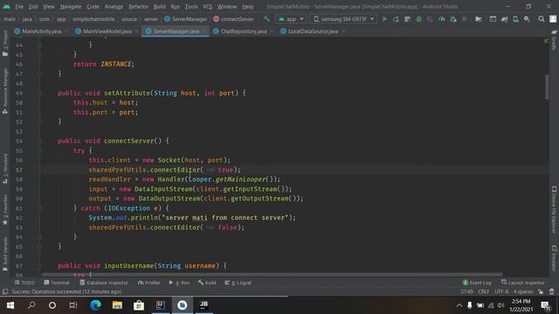The image size is (559, 314).
Task: Toggle read-only lock in status bar
Action: (x=541, y=291)
